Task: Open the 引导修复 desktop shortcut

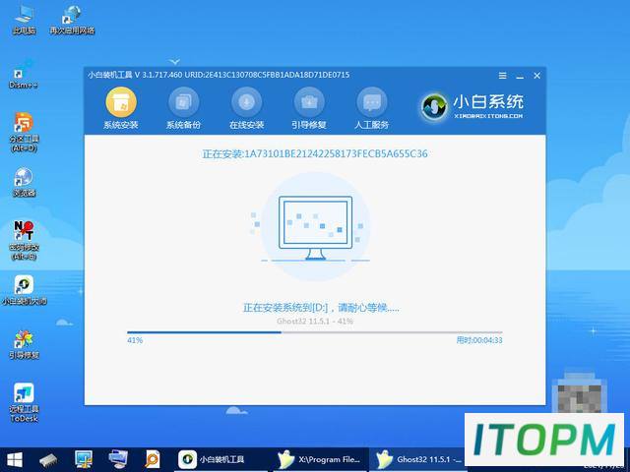Action: [24, 345]
